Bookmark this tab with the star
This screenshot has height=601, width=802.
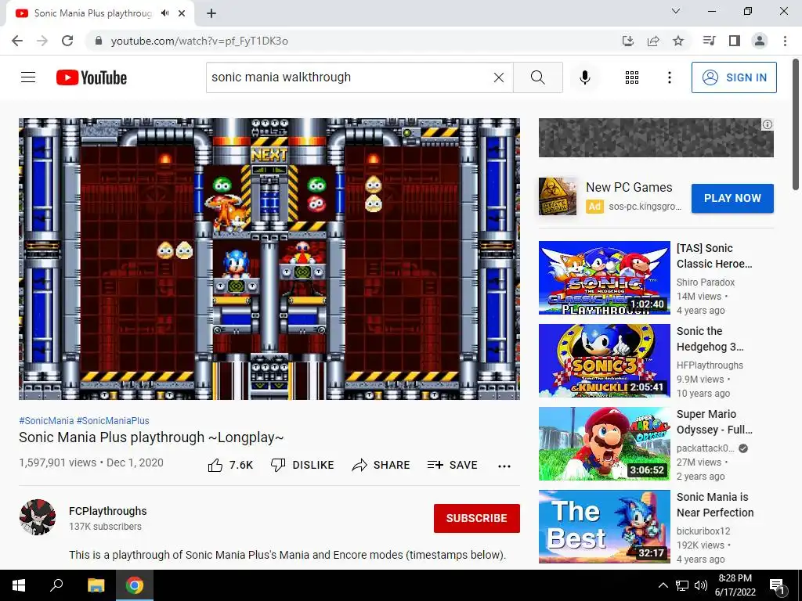[x=678, y=41]
